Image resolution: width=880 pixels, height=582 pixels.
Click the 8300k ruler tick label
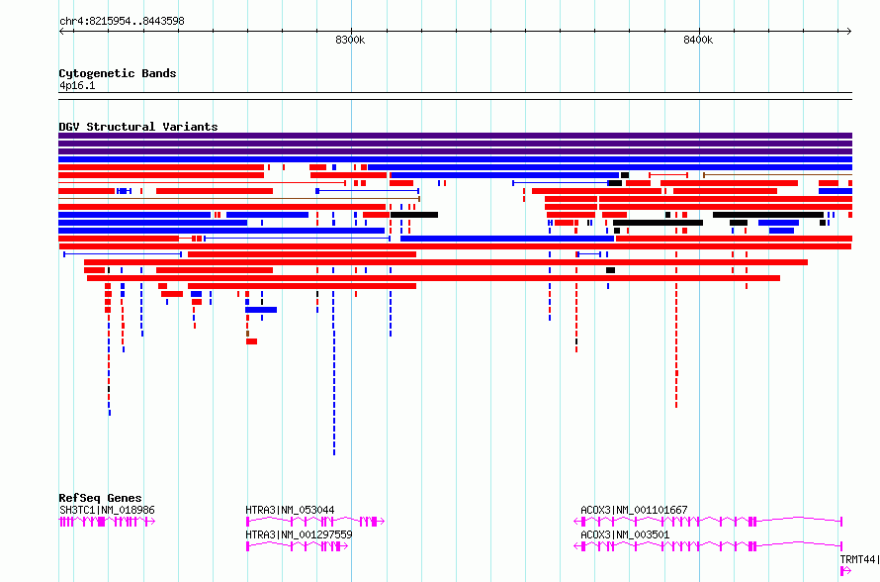350,40
